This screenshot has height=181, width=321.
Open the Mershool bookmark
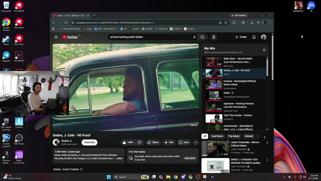(x=161, y=29)
